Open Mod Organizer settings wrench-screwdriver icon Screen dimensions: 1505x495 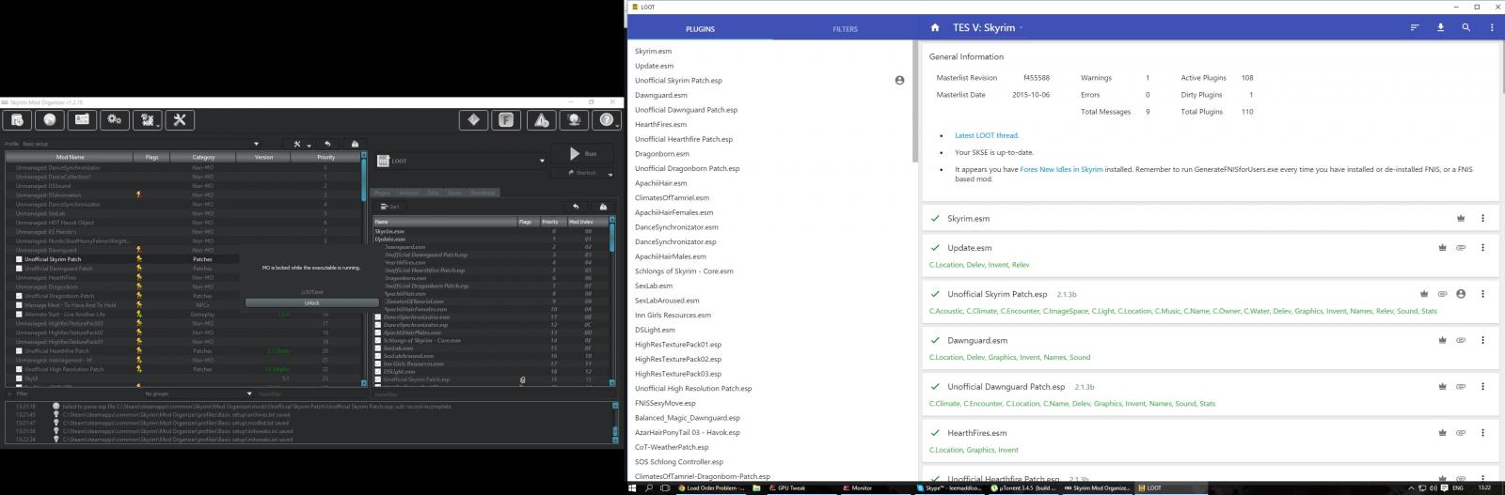coord(178,119)
